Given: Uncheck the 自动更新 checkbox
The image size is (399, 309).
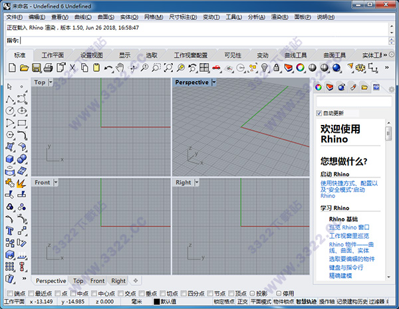Looking at the screenshot, I should [319, 113].
